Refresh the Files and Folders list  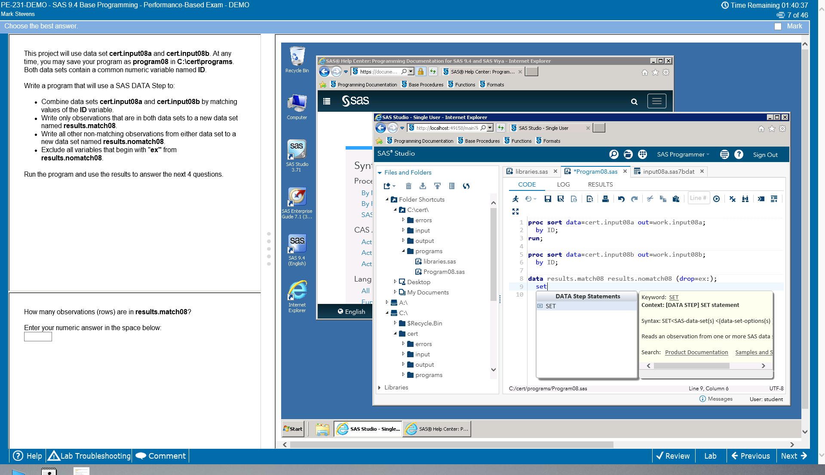[466, 186]
